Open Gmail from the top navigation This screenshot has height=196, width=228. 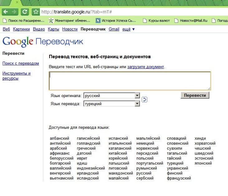tap(114, 29)
